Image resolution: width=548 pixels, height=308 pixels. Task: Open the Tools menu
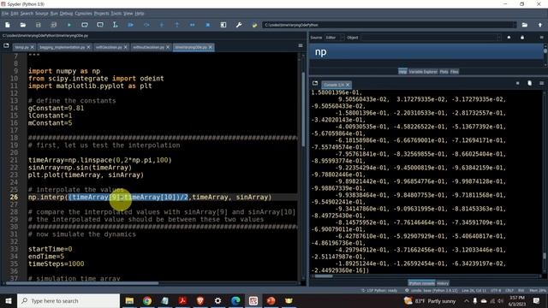pos(116,14)
